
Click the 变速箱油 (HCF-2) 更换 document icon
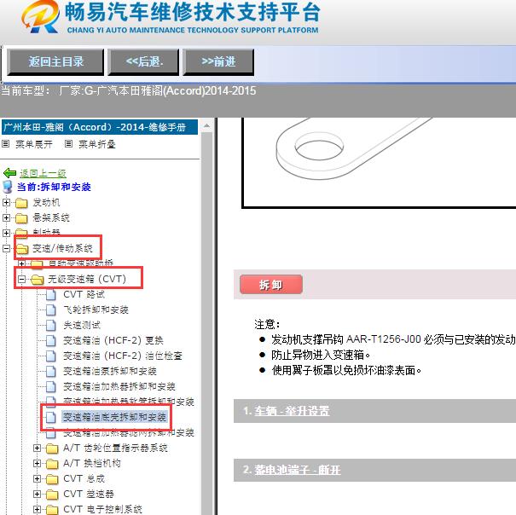51,340
